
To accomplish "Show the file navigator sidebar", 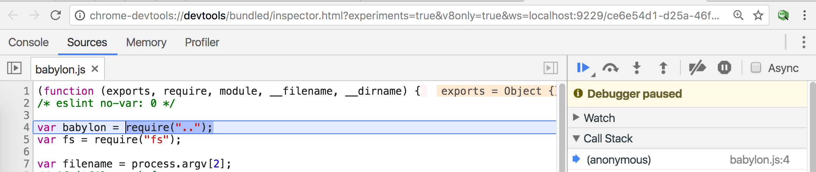I will point(14,68).
